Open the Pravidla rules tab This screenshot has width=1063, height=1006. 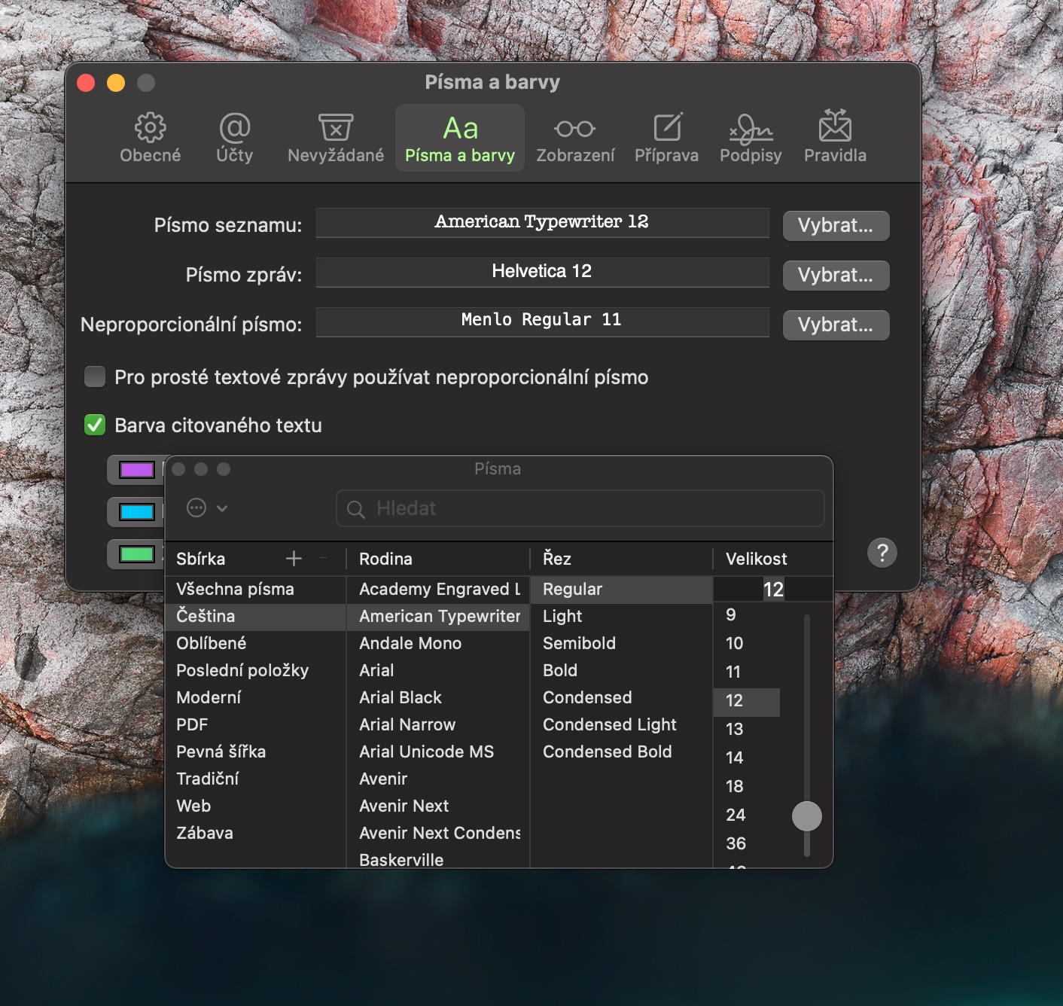pos(835,139)
